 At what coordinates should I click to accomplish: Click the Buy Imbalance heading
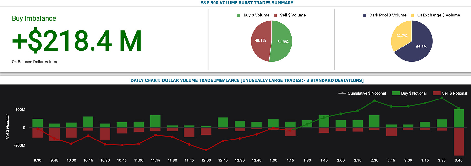click(x=34, y=18)
